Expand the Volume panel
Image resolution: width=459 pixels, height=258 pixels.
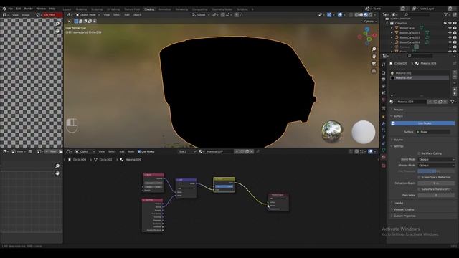(x=398, y=140)
